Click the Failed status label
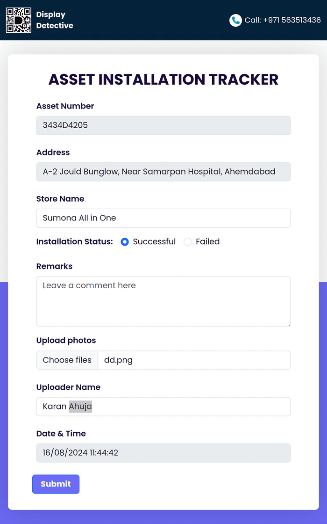This screenshot has width=327, height=524. click(207, 241)
